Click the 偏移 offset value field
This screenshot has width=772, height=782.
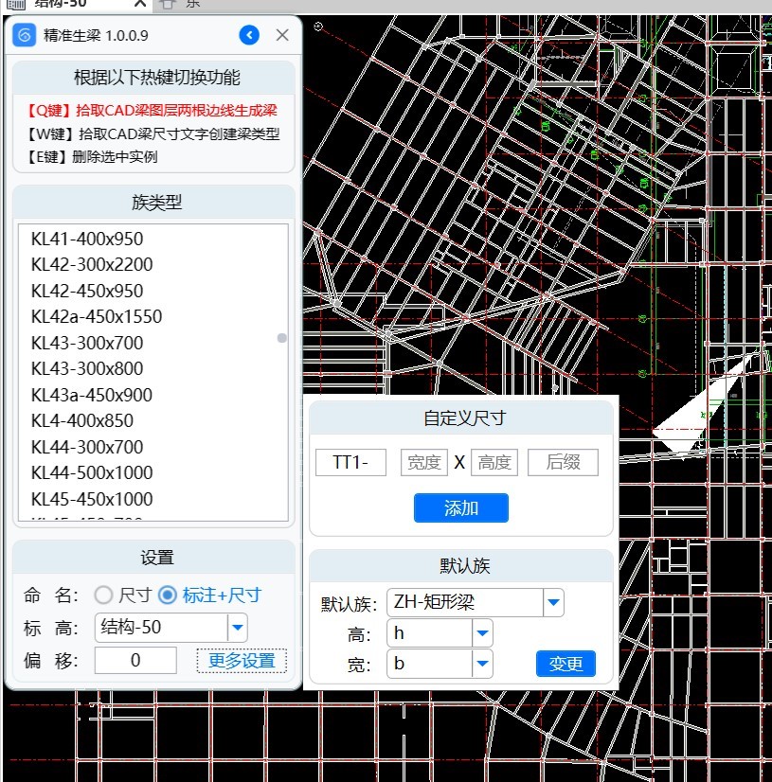pyautogui.click(x=135, y=660)
